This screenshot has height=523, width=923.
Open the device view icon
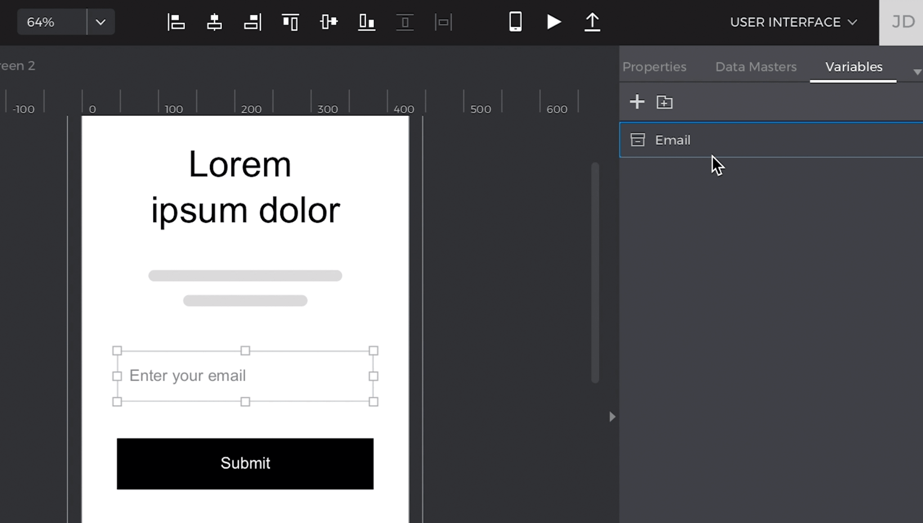click(x=516, y=21)
